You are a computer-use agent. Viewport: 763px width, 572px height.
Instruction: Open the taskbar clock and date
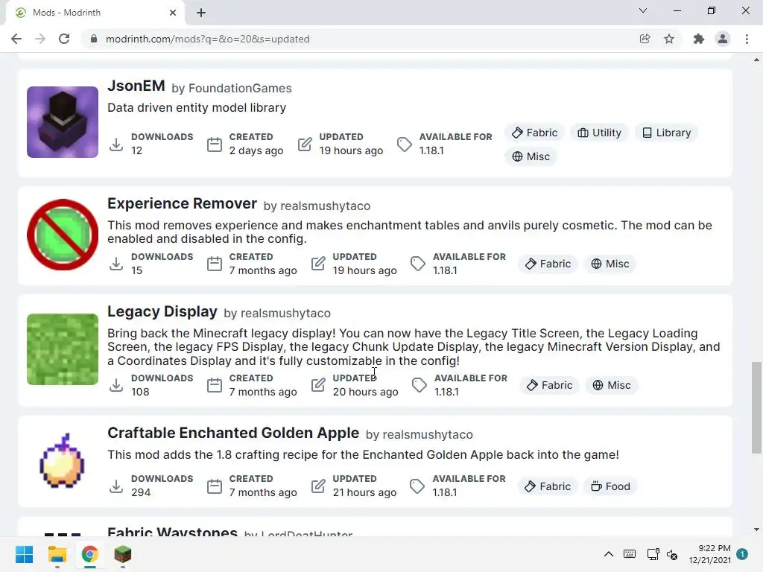[x=710, y=554]
